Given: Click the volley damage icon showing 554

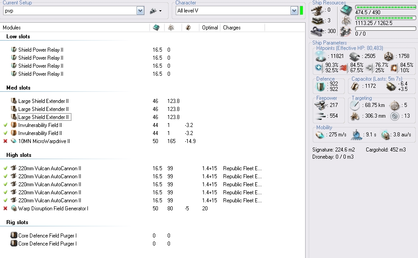Looking at the screenshot, I should (x=321, y=116).
